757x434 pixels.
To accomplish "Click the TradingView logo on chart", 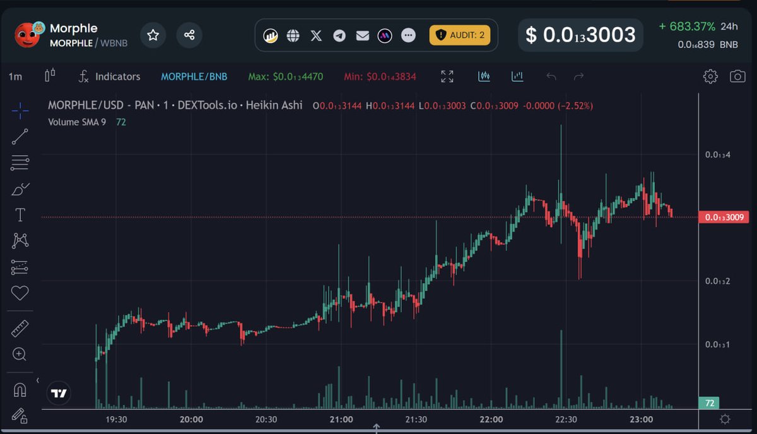I will pyautogui.click(x=59, y=394).
